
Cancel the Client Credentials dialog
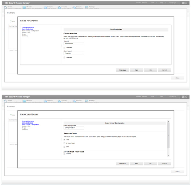coord(164,70)
